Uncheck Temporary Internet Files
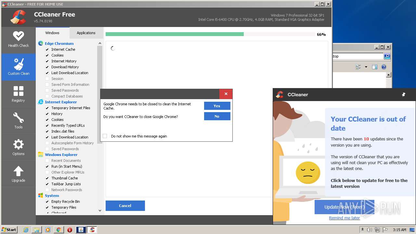 tap(47, 108)
